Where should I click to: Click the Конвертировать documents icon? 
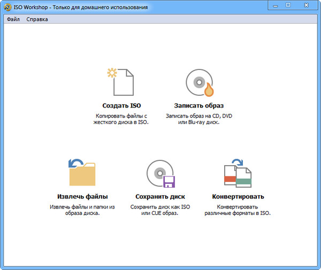click(x=238, y=173)
